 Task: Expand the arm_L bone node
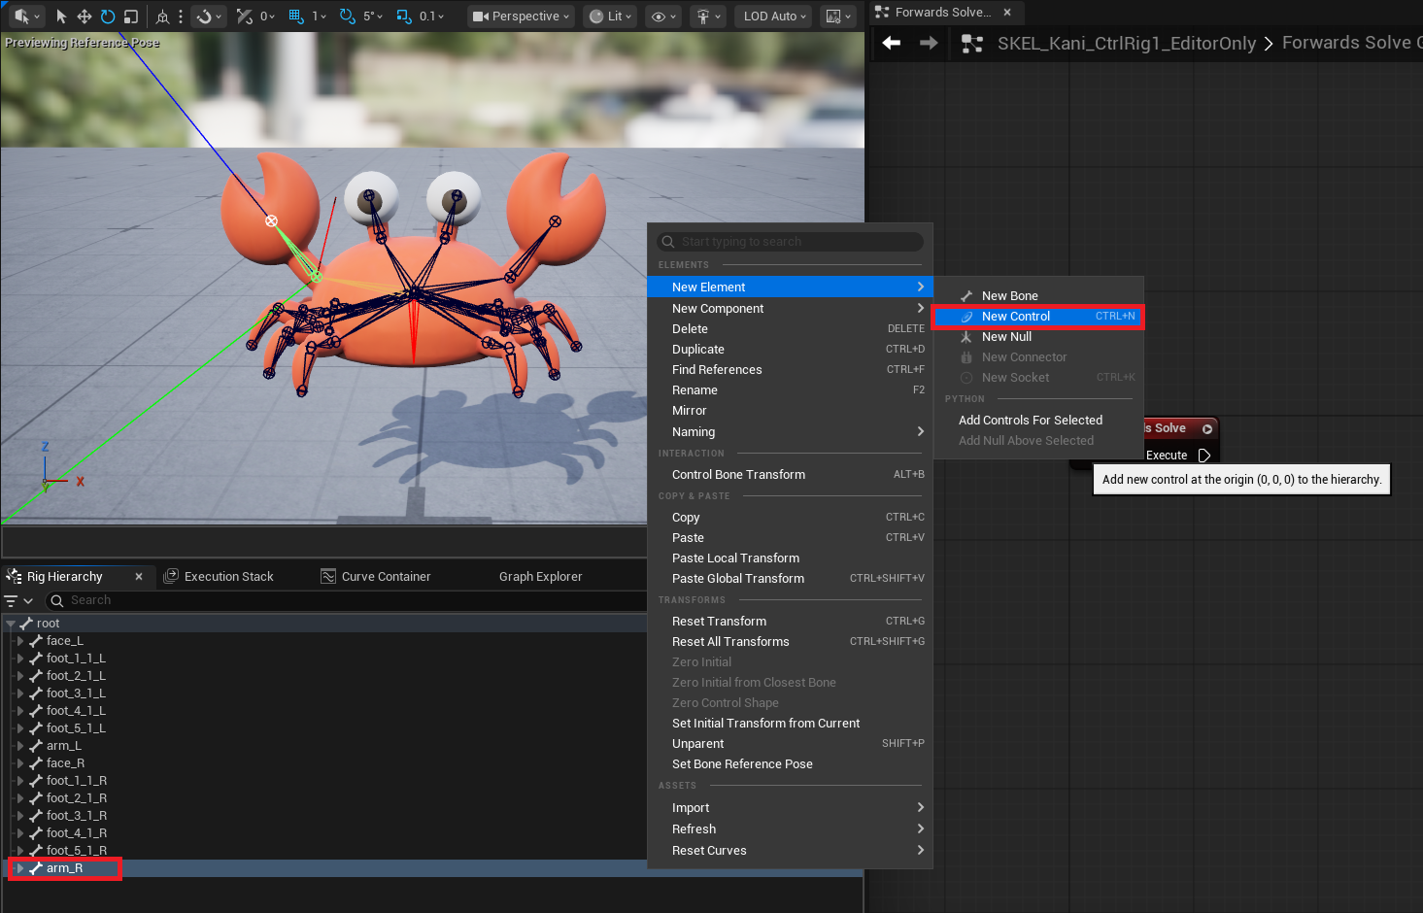tap(19, 746)
